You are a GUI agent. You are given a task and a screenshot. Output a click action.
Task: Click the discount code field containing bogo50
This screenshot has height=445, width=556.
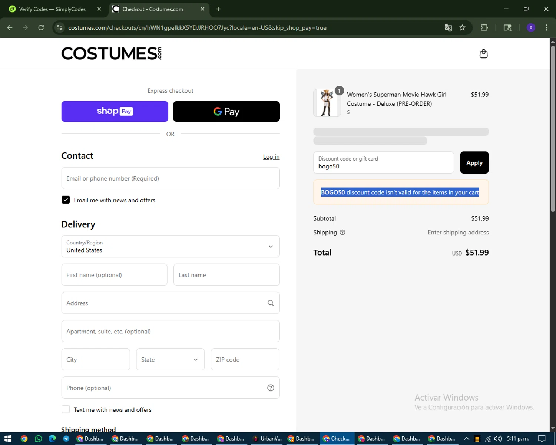tap(384, 162)
